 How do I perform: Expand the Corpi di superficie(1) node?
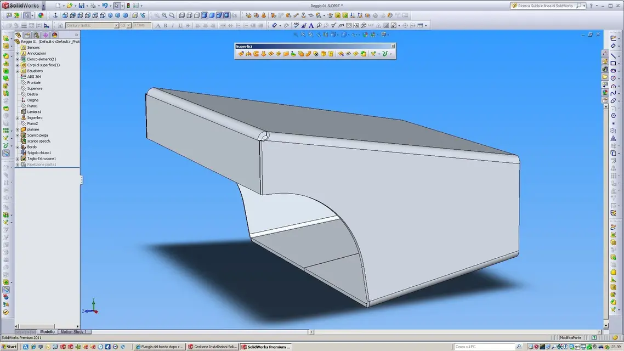(18, 65)
